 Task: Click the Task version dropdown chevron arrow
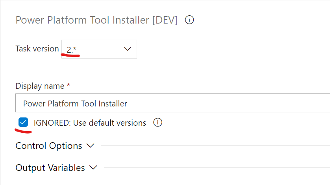point(127,49)
